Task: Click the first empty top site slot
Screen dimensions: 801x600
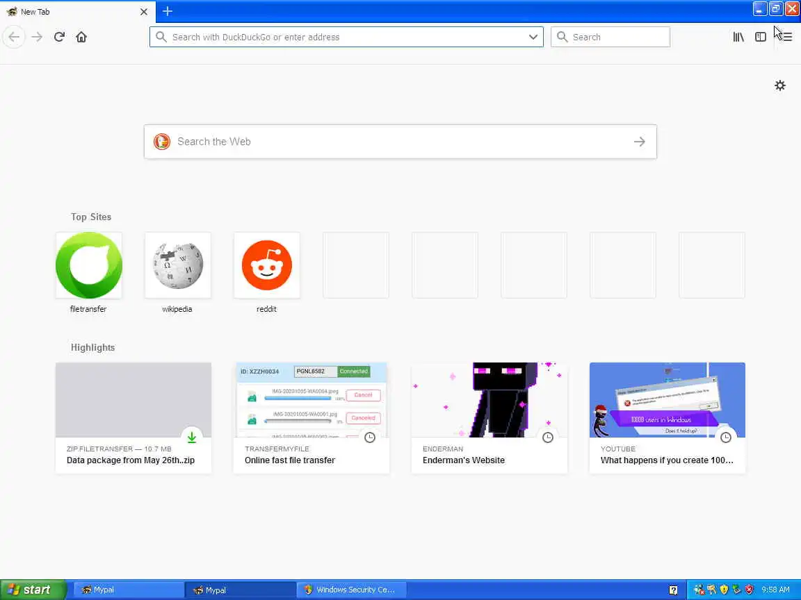Action: click(x=355, y=265)
